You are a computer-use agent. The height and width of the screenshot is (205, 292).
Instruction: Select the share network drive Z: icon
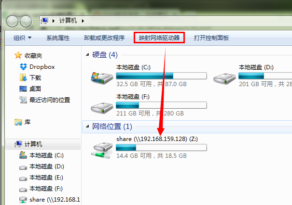[102, 151]
